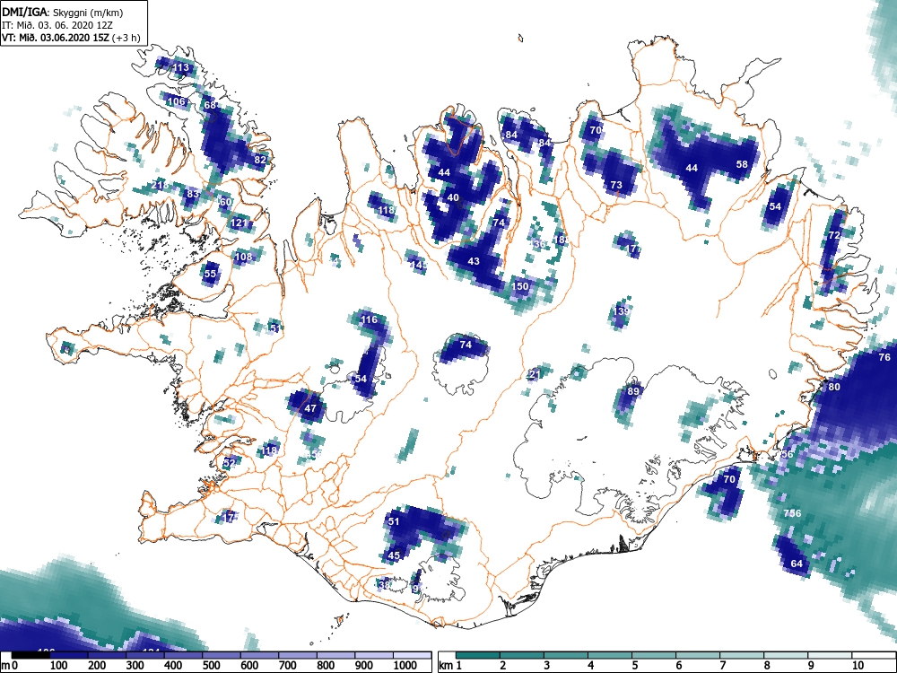This screenshot has height=673, width=897.
Task: Click the '80' value on the east coast
Action: point(834,387)
